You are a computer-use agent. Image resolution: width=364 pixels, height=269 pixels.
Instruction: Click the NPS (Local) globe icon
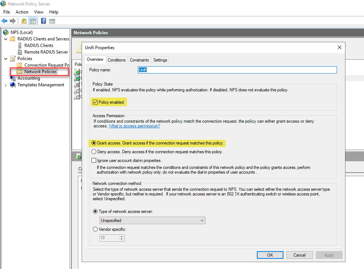(x=6, y=32)
